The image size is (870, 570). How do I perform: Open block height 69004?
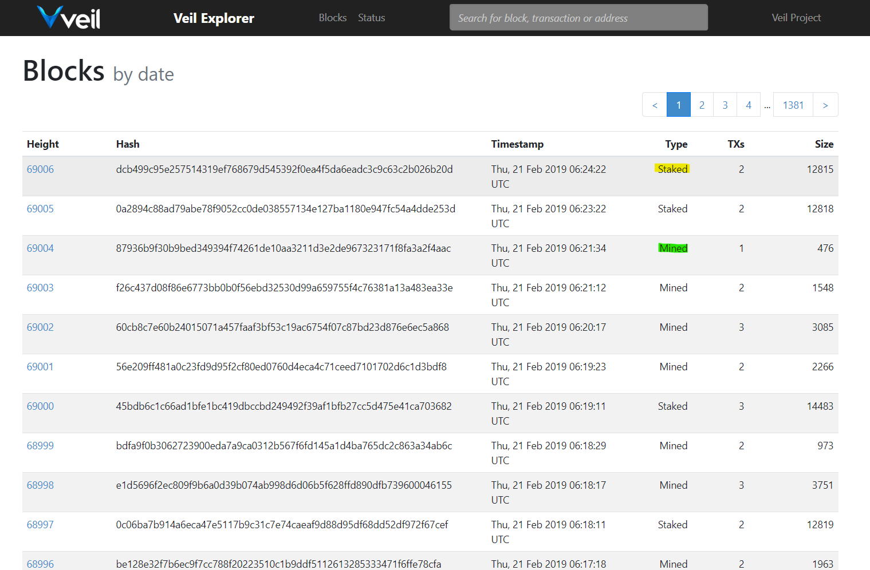coord(40,248)
